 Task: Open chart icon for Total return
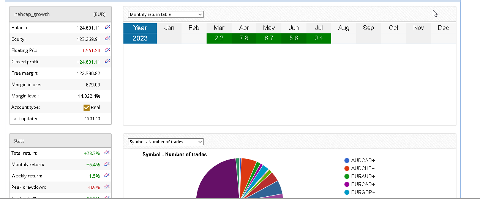pyautogui.click(x=107, y=153)
